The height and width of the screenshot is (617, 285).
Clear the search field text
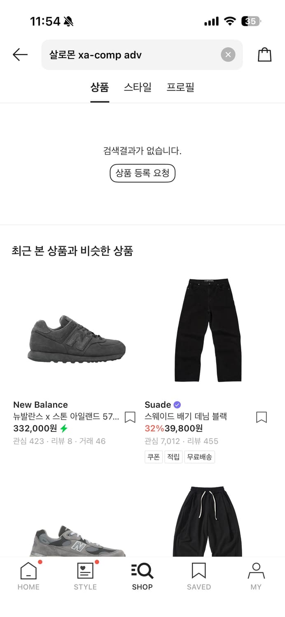(228, 55)
